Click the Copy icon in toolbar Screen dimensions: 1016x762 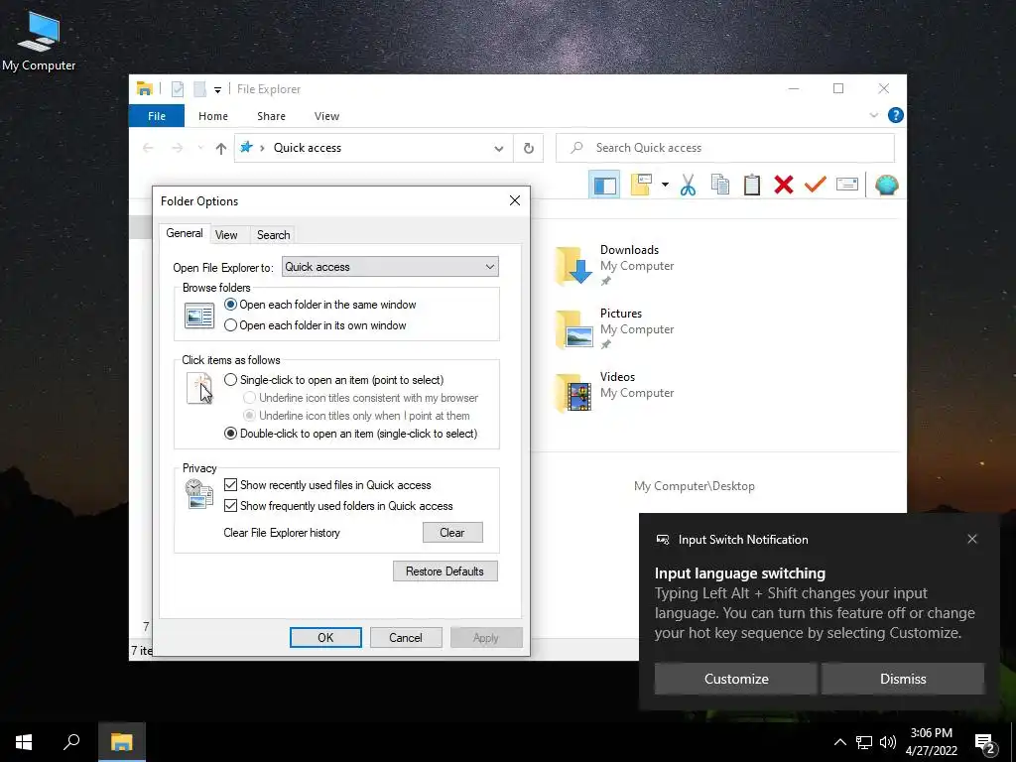click(x=720, y=185)
